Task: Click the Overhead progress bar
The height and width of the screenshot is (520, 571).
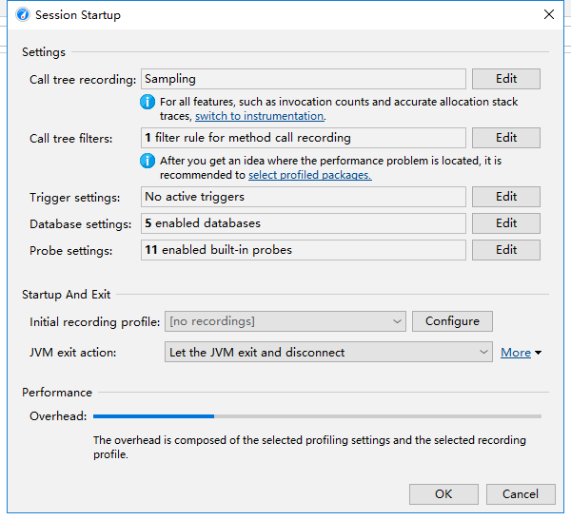Action: (317, 416)
